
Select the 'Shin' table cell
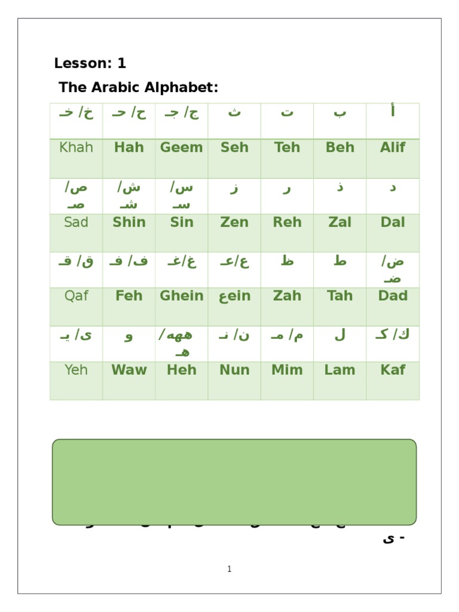pos(129,222)
